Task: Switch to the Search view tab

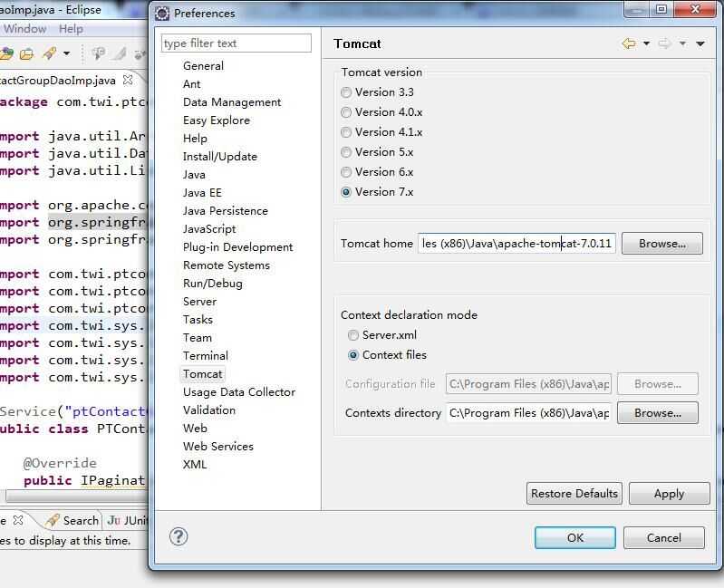Action: [x=81, y=521]
